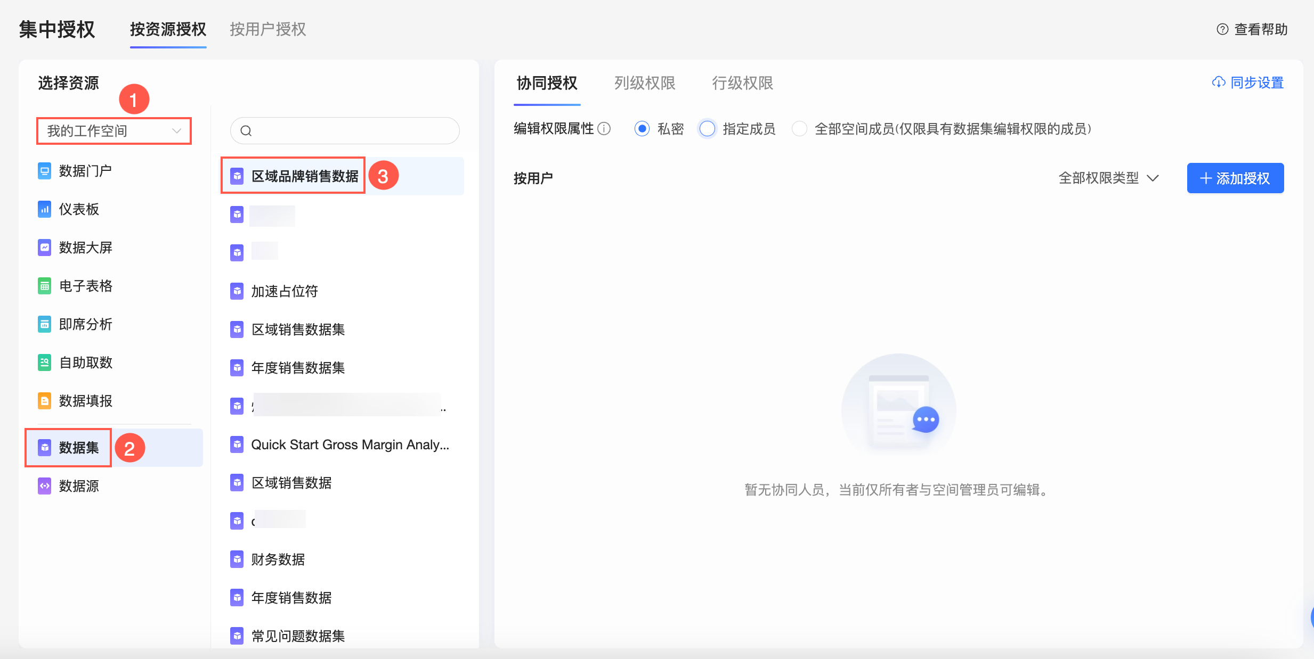This screenshot has width=1314, height=659.
Task: Click the 自助取数 icon
Action: 45,363
